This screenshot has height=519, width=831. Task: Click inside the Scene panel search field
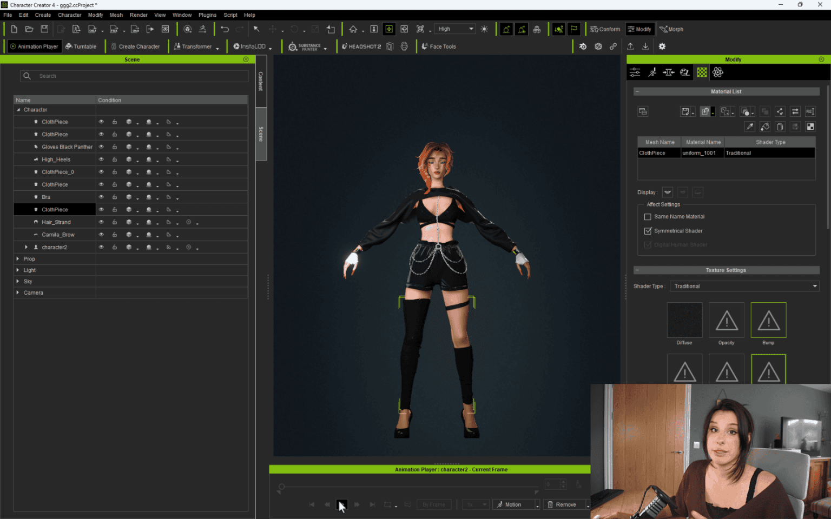(134, 76)
